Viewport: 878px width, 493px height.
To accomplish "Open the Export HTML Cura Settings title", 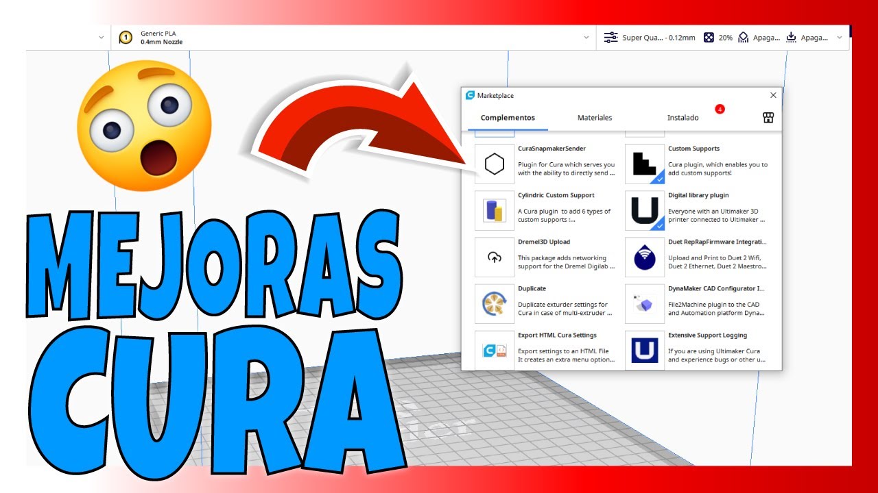I will pyautogui.click(x=557, y=335).
